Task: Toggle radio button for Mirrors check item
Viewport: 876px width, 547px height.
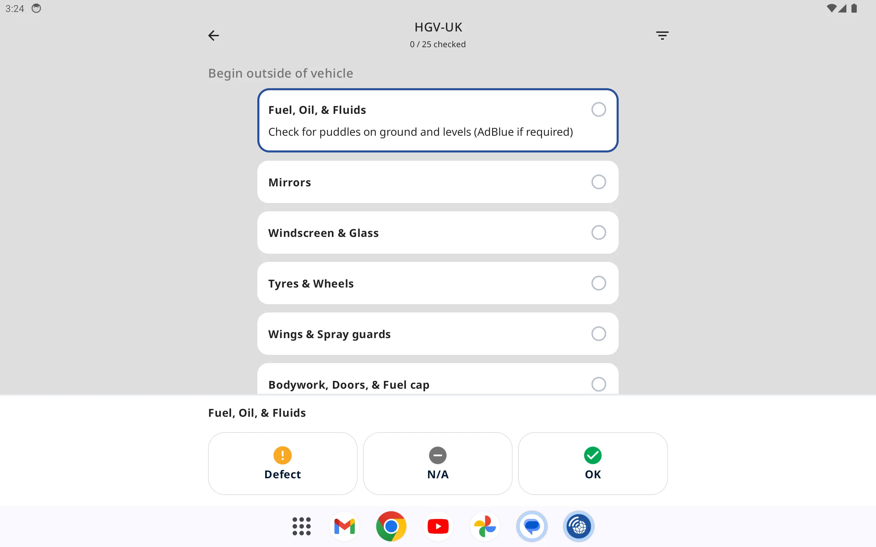Action: tap(598, 182)
